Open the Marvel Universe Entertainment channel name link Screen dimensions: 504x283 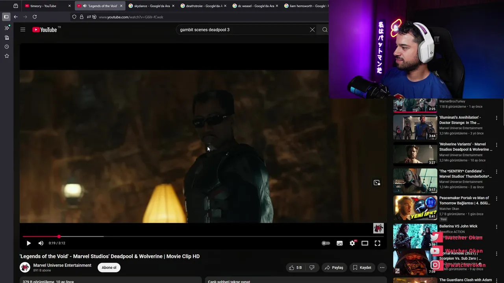[x=62, y=265]
